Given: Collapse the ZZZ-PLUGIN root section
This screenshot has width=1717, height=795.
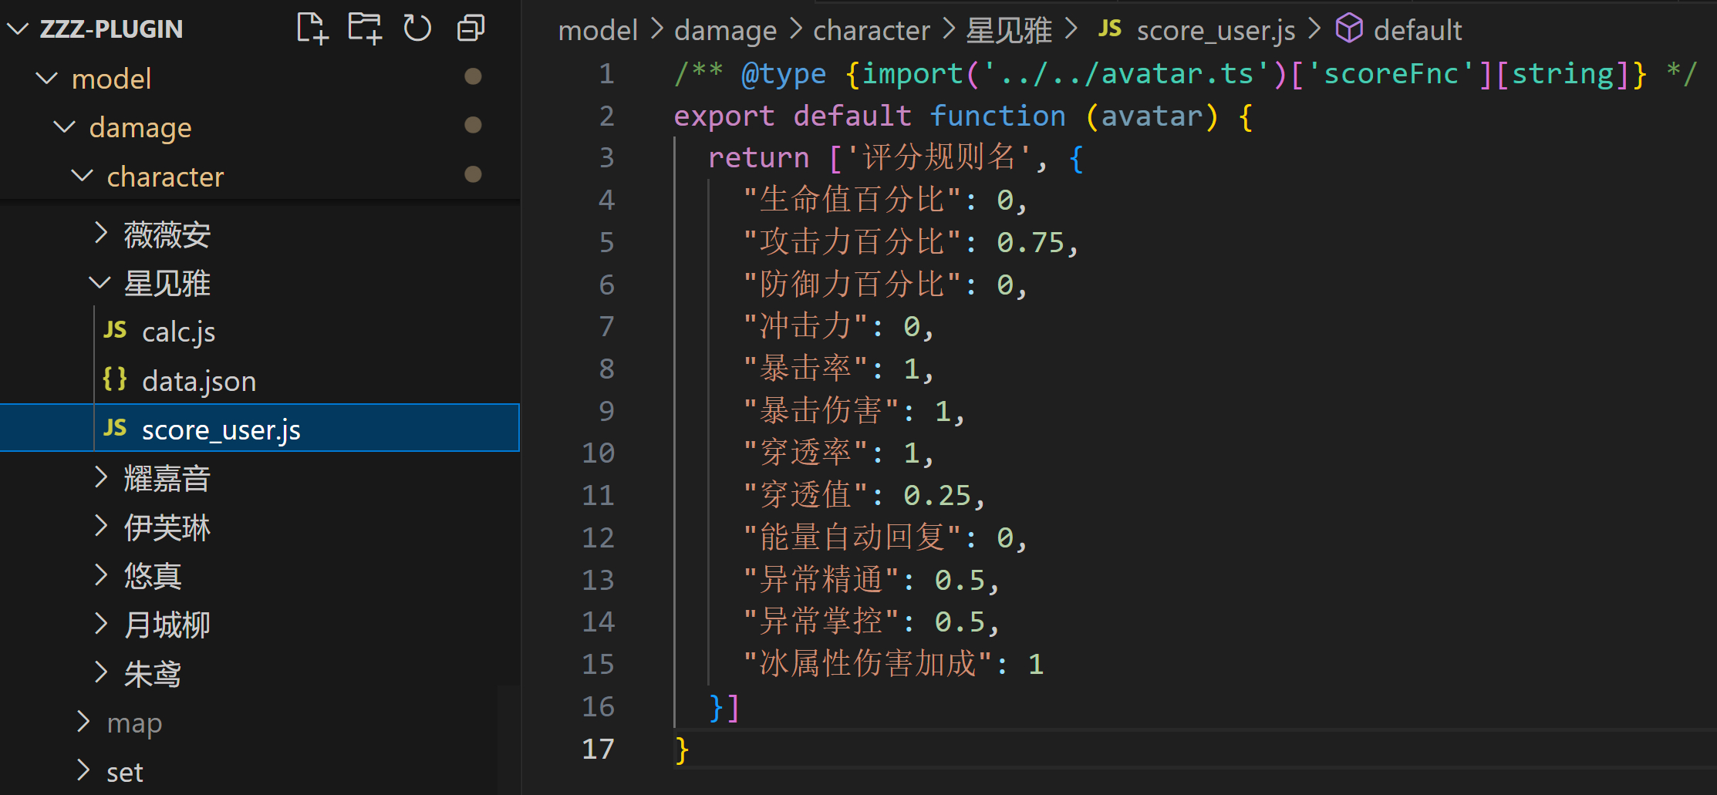Looking at the screenshot, I should point(18,29).
